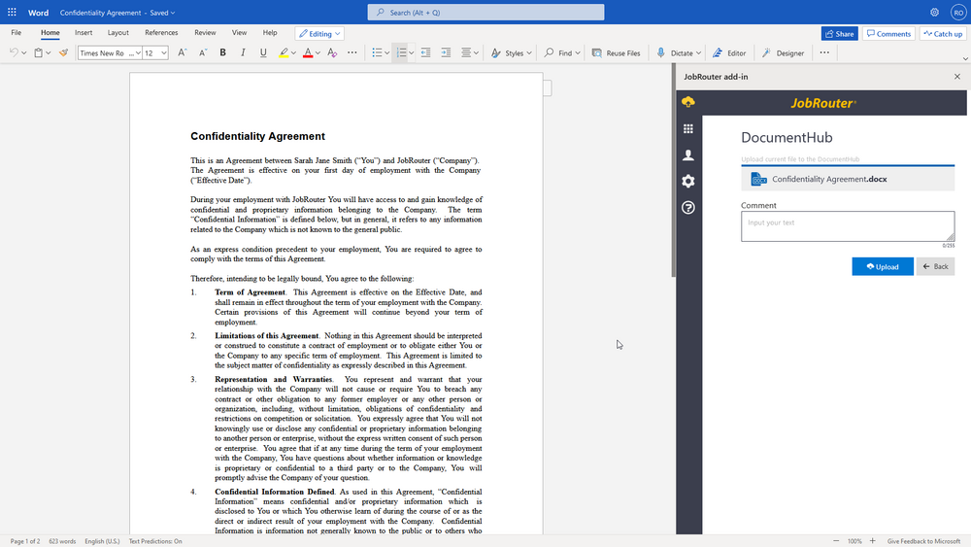This screenshot has width=971, height=547.
Task: Click the Word app launcher waffle icon
Action: tap(12, 13)
